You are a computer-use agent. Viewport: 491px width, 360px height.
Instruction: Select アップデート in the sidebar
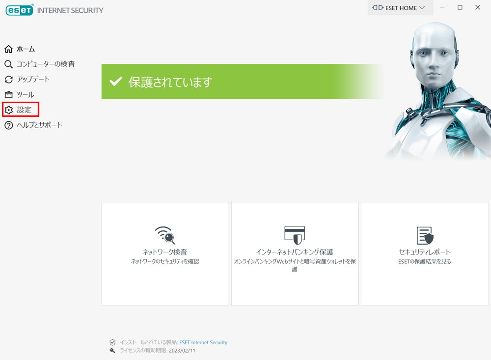pyautogui.click(x=33, y=79)
